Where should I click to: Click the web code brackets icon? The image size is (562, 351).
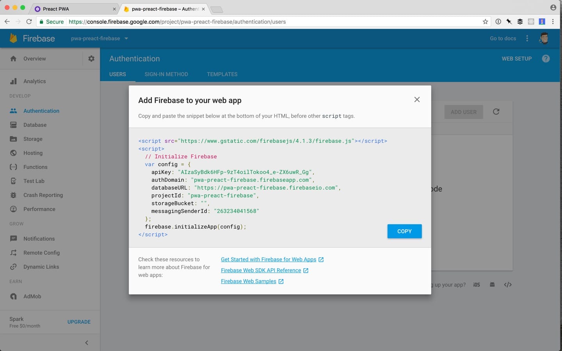click(508, 285)
